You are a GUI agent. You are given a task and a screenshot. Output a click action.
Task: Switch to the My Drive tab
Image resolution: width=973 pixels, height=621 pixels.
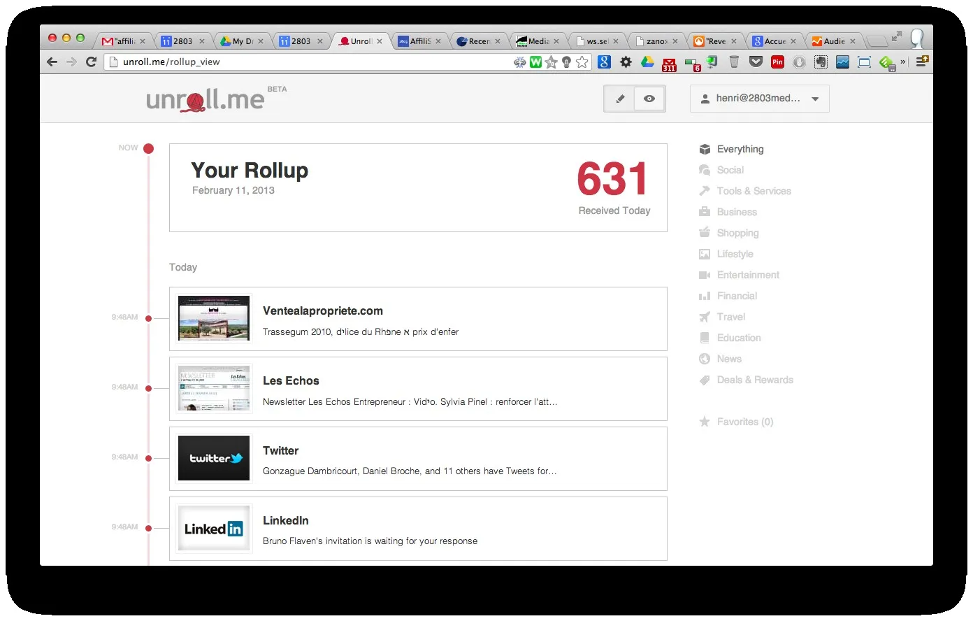pos(242,41)
